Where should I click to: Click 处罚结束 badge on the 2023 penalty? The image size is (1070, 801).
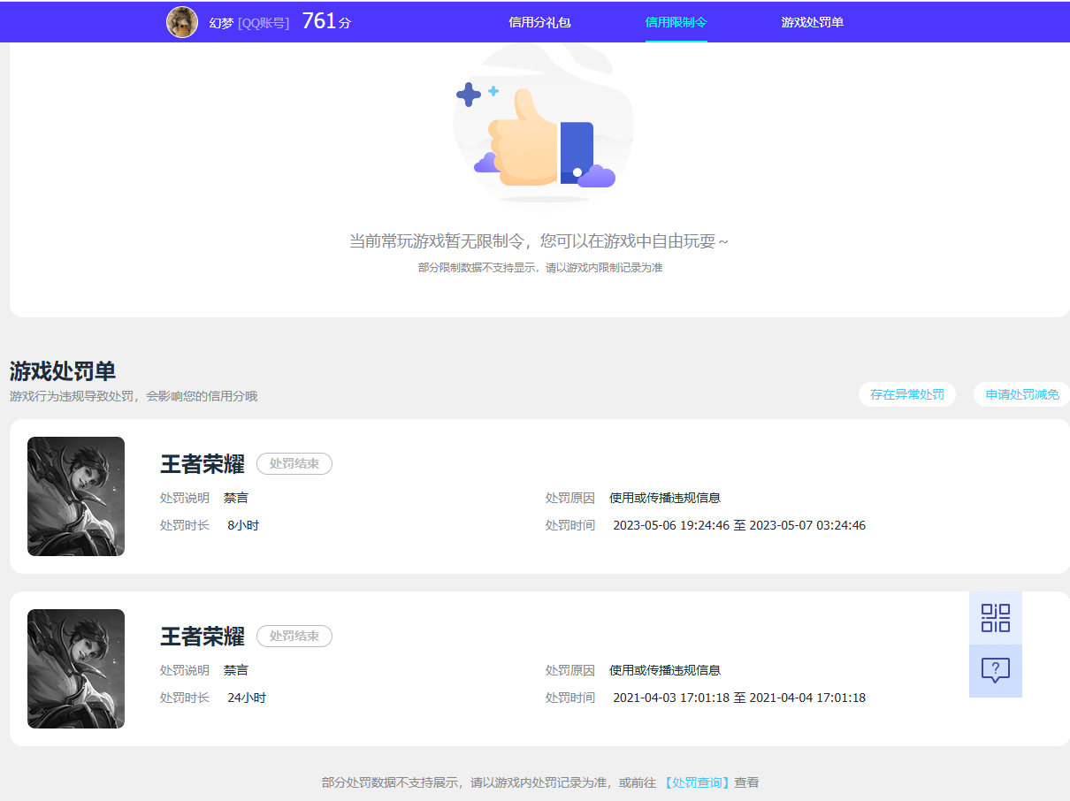[x=294, y=463]
